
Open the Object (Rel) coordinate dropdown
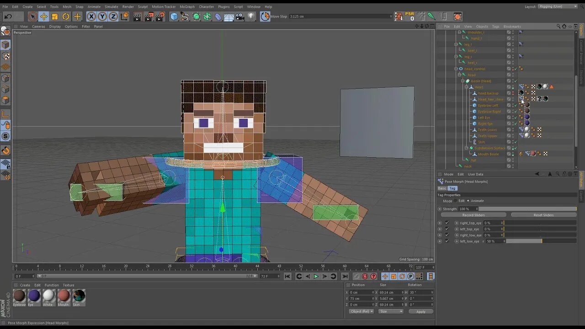361,312
